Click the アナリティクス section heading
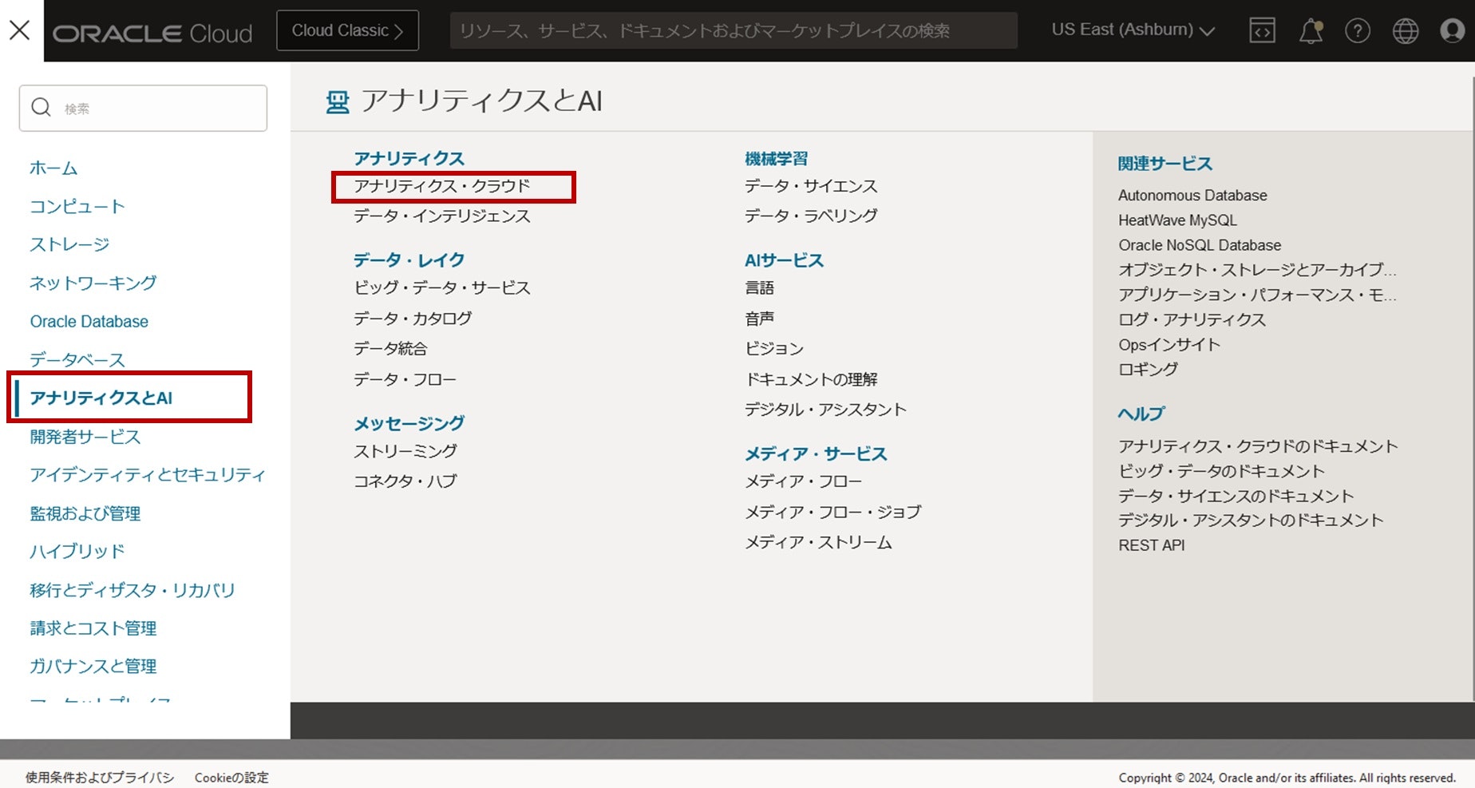The image size is (1475, 788). click(x=409, y=158)
